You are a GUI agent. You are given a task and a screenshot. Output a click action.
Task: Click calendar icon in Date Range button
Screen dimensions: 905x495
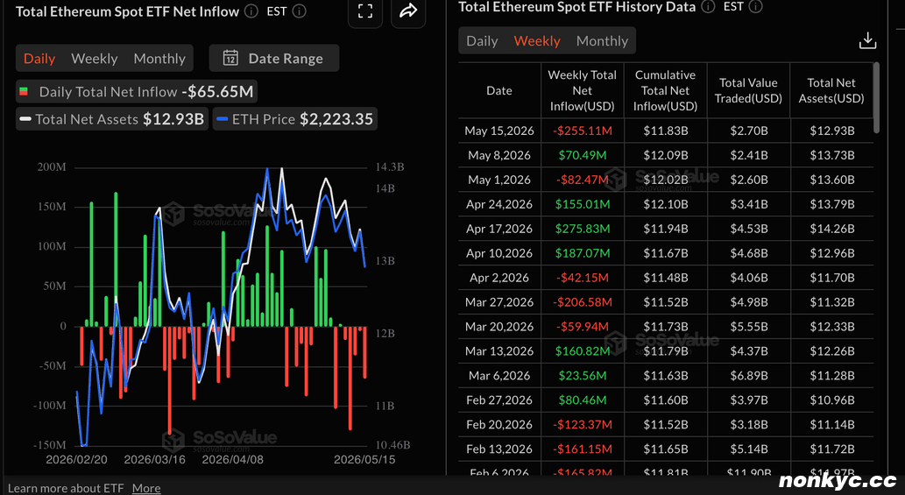tap(230, 59)
